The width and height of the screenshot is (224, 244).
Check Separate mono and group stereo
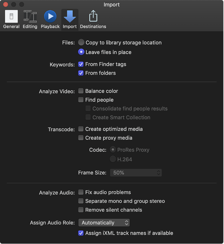(81, 201)
